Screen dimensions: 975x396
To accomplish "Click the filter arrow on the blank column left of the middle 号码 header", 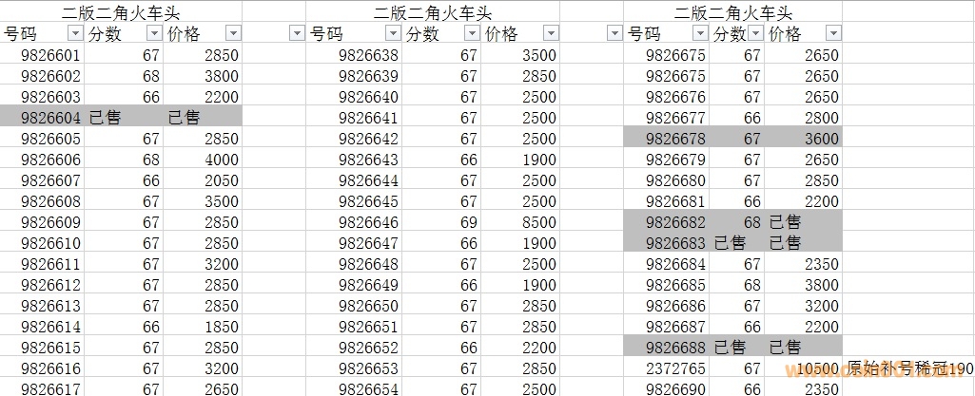I will pos(297,33).
